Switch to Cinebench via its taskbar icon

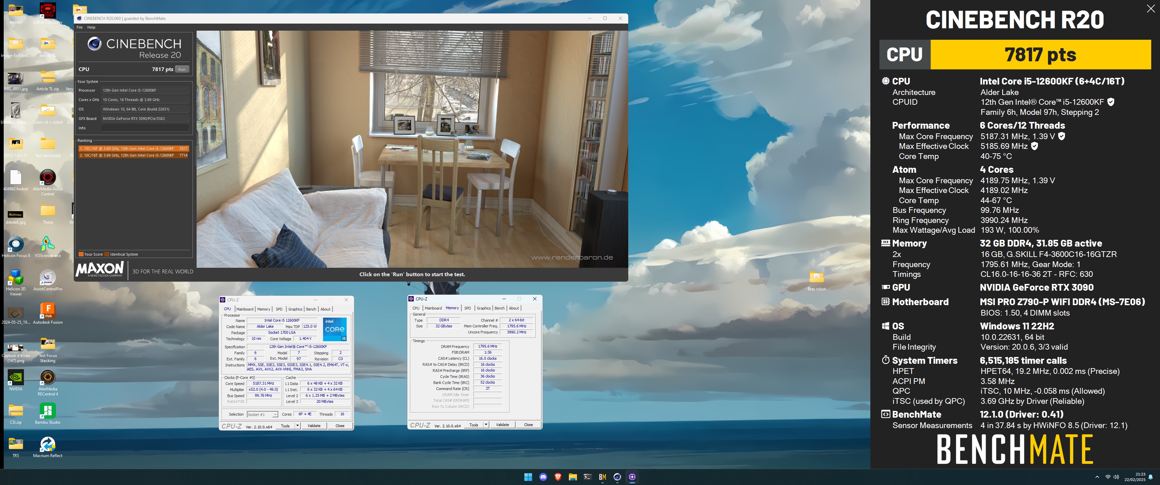(x=617, y=477)
